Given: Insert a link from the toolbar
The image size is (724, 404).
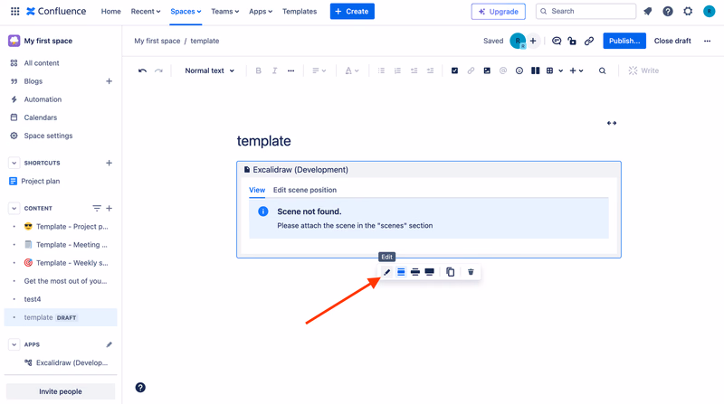Looking at the screenshot, I should (471, 70).
